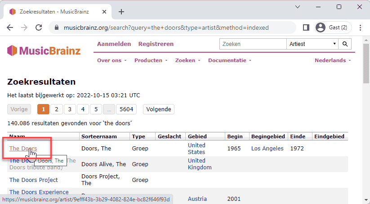Click the current page 1 button

[44, 109]
